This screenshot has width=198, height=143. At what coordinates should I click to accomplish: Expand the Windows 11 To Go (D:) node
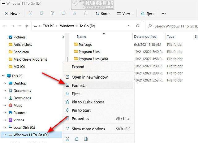coord(5,135)
